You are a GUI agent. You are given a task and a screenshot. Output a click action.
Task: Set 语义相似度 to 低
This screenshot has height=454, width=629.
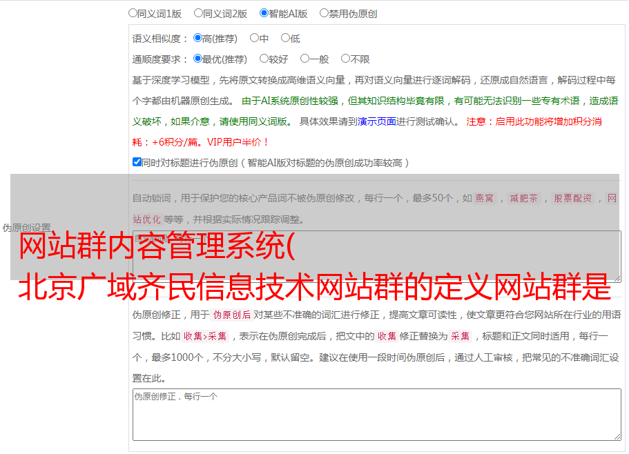click(285, 38)
